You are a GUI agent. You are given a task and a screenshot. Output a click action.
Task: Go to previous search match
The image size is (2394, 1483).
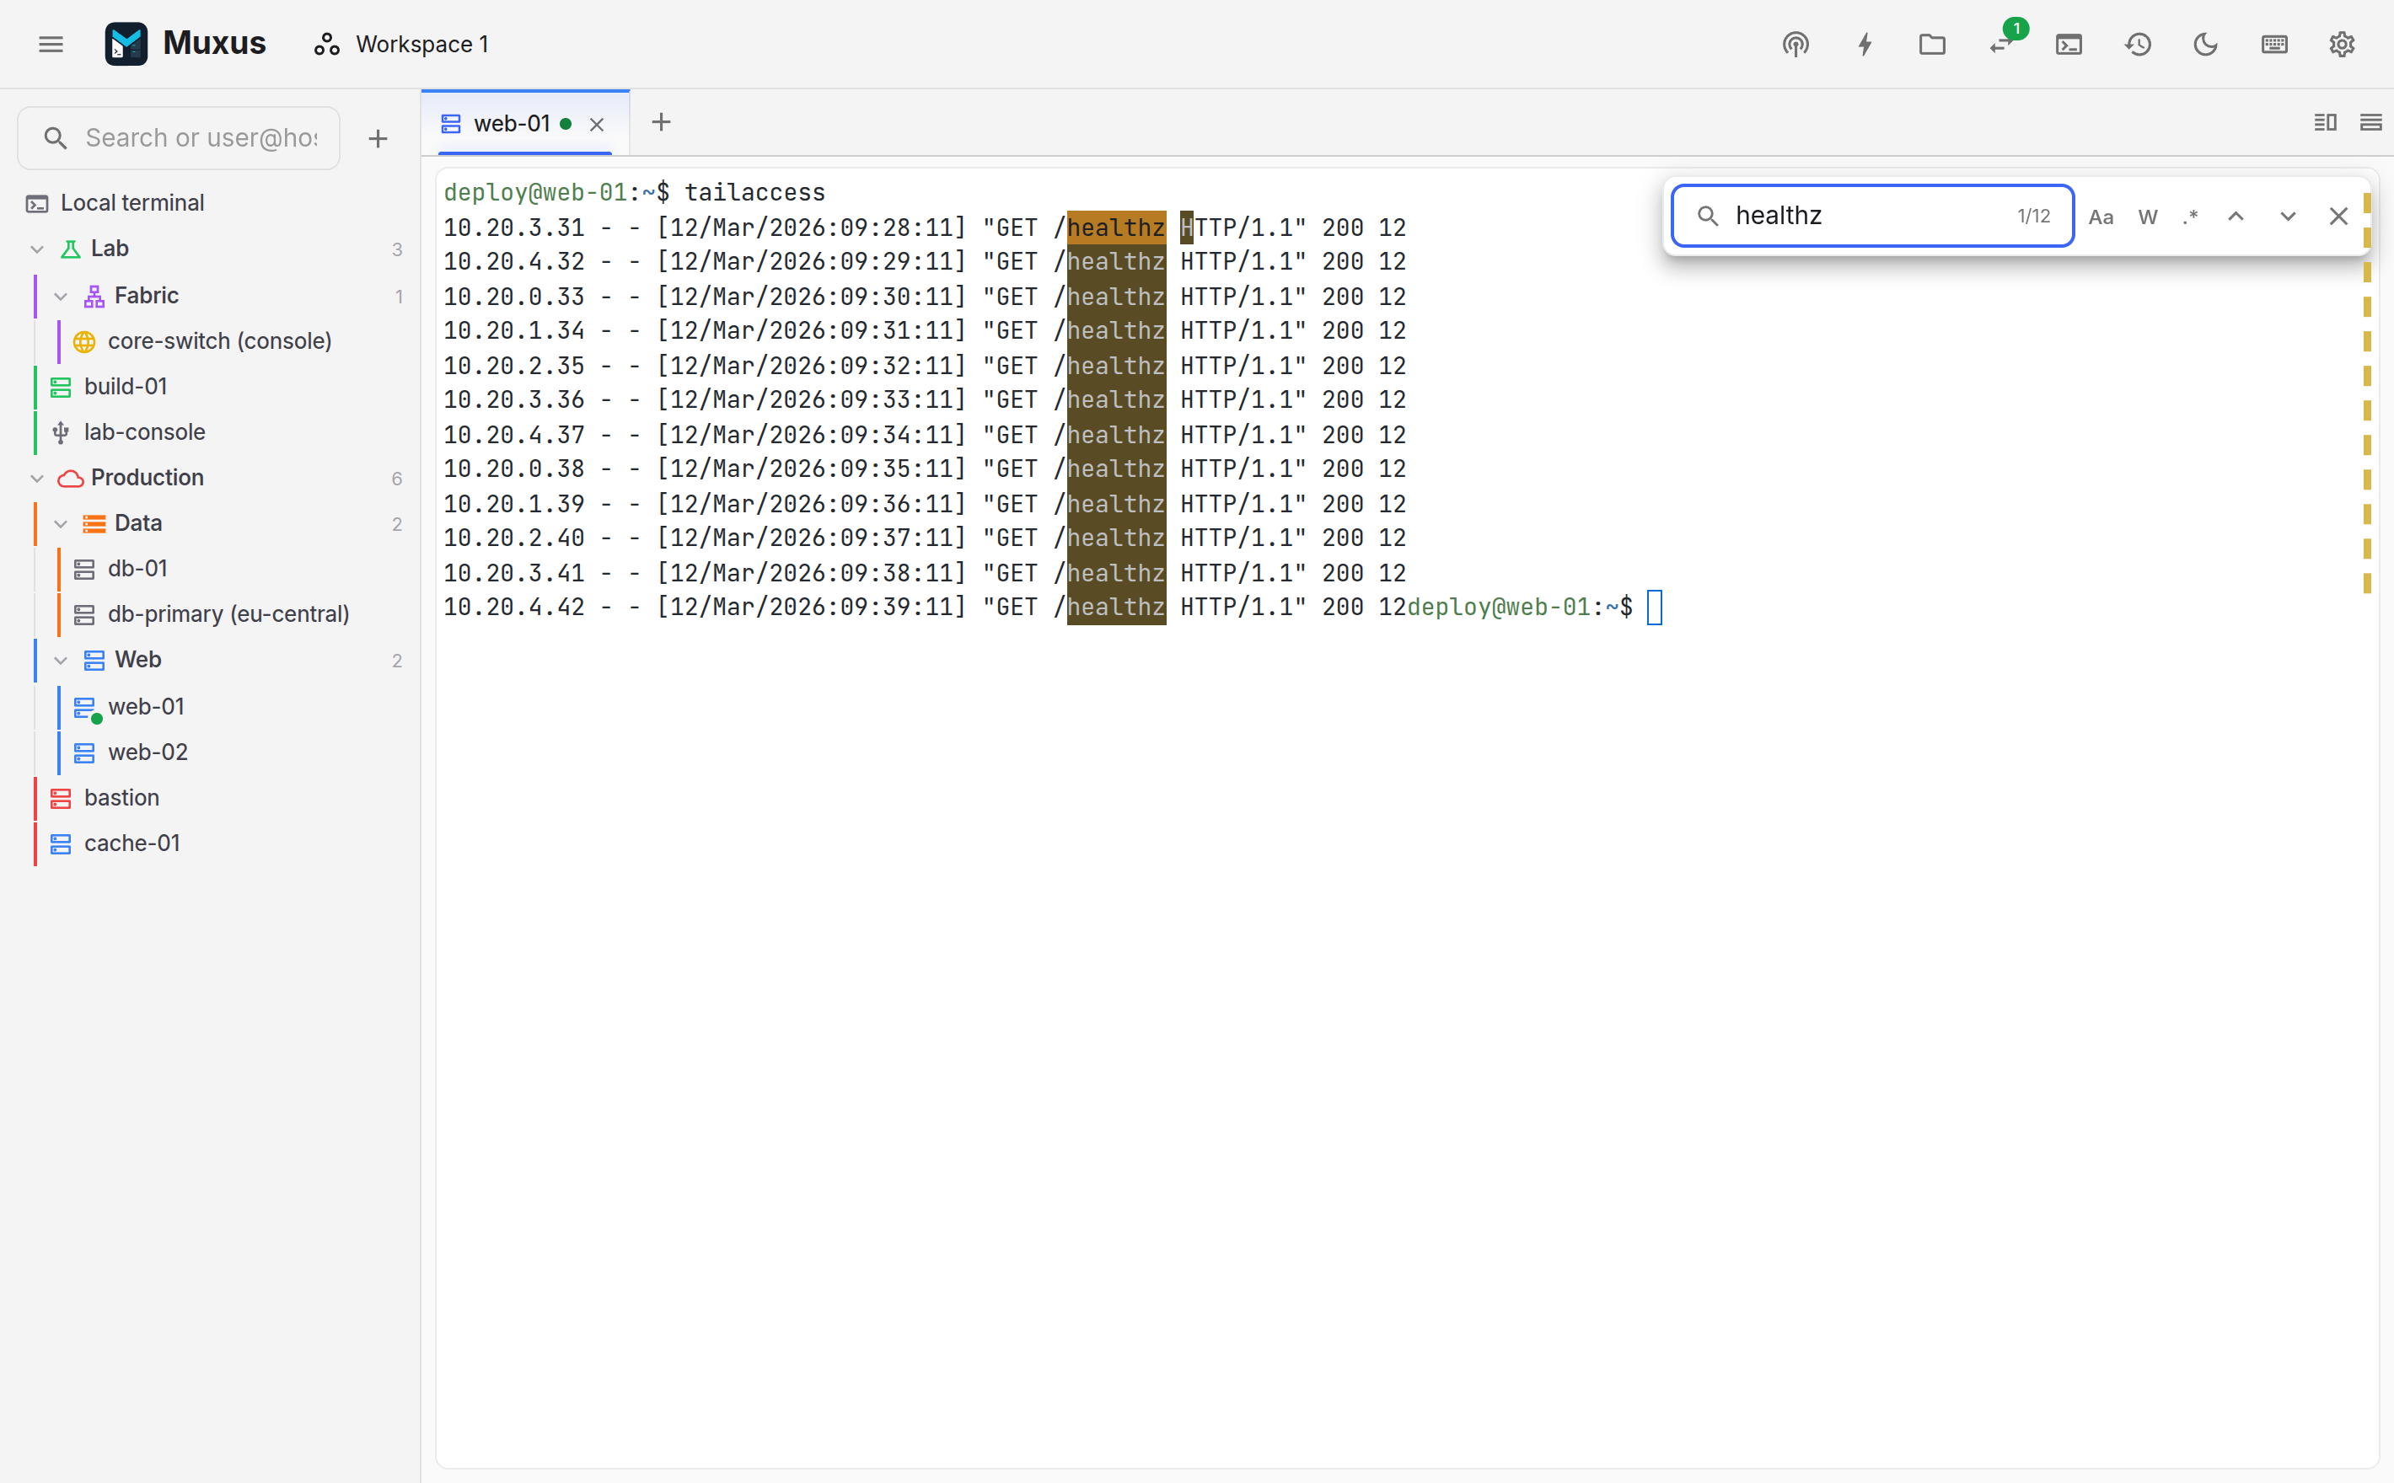2236,217
